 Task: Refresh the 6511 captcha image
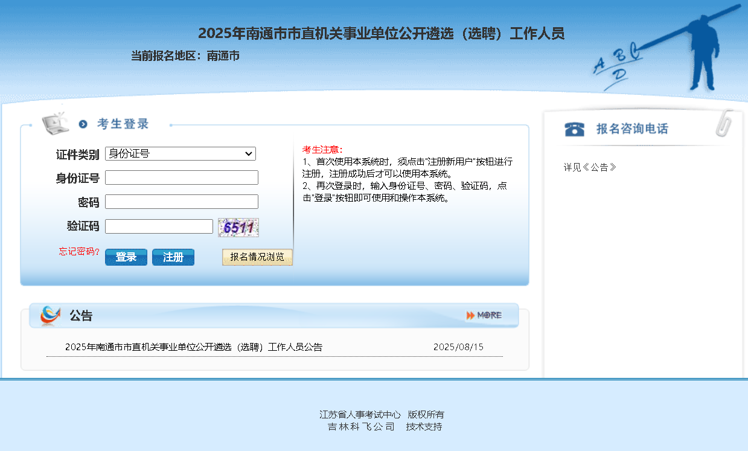click(238, 228)
